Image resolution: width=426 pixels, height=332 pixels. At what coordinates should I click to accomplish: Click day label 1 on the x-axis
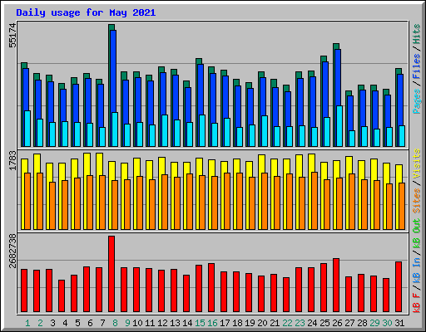click(27, 323)
